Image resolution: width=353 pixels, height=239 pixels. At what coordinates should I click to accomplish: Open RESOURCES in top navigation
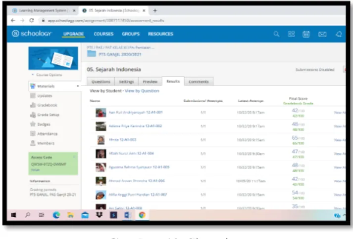(x=160, y=34)
